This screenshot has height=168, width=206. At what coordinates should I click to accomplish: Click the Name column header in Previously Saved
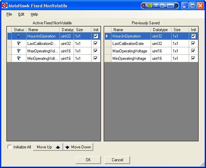[131, 30]
